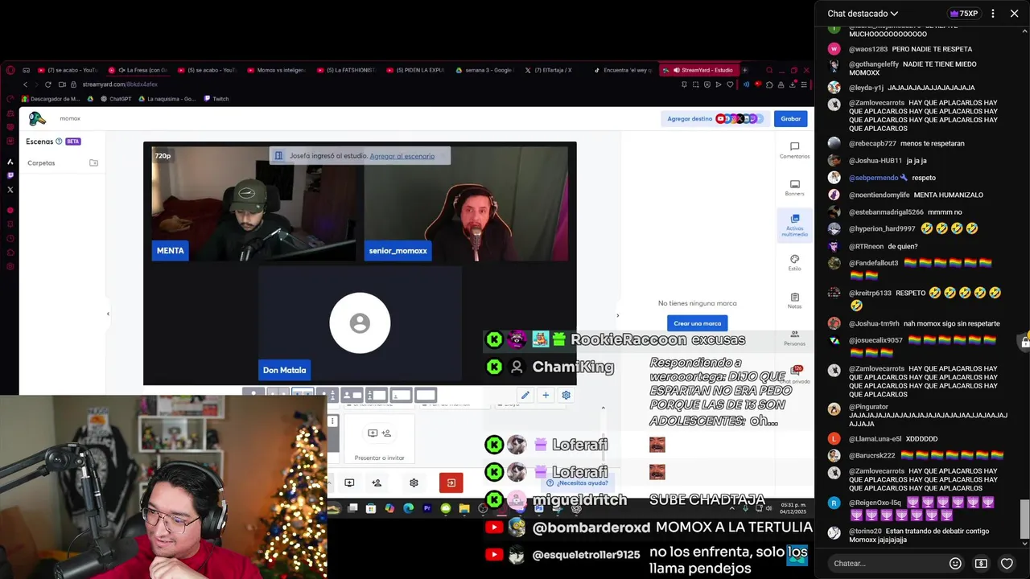
Task: Open the Notas panel
Action: coord(794,301)
